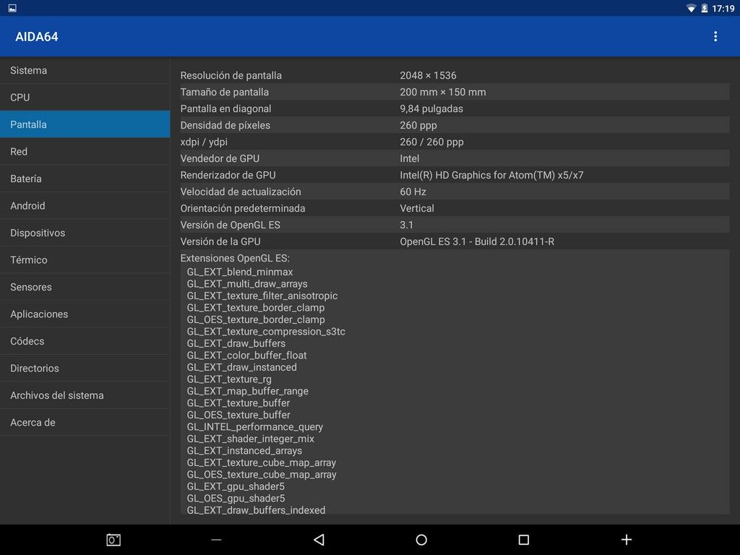
Task: Tap the volume up plus icon
Action: pos(627,539)
